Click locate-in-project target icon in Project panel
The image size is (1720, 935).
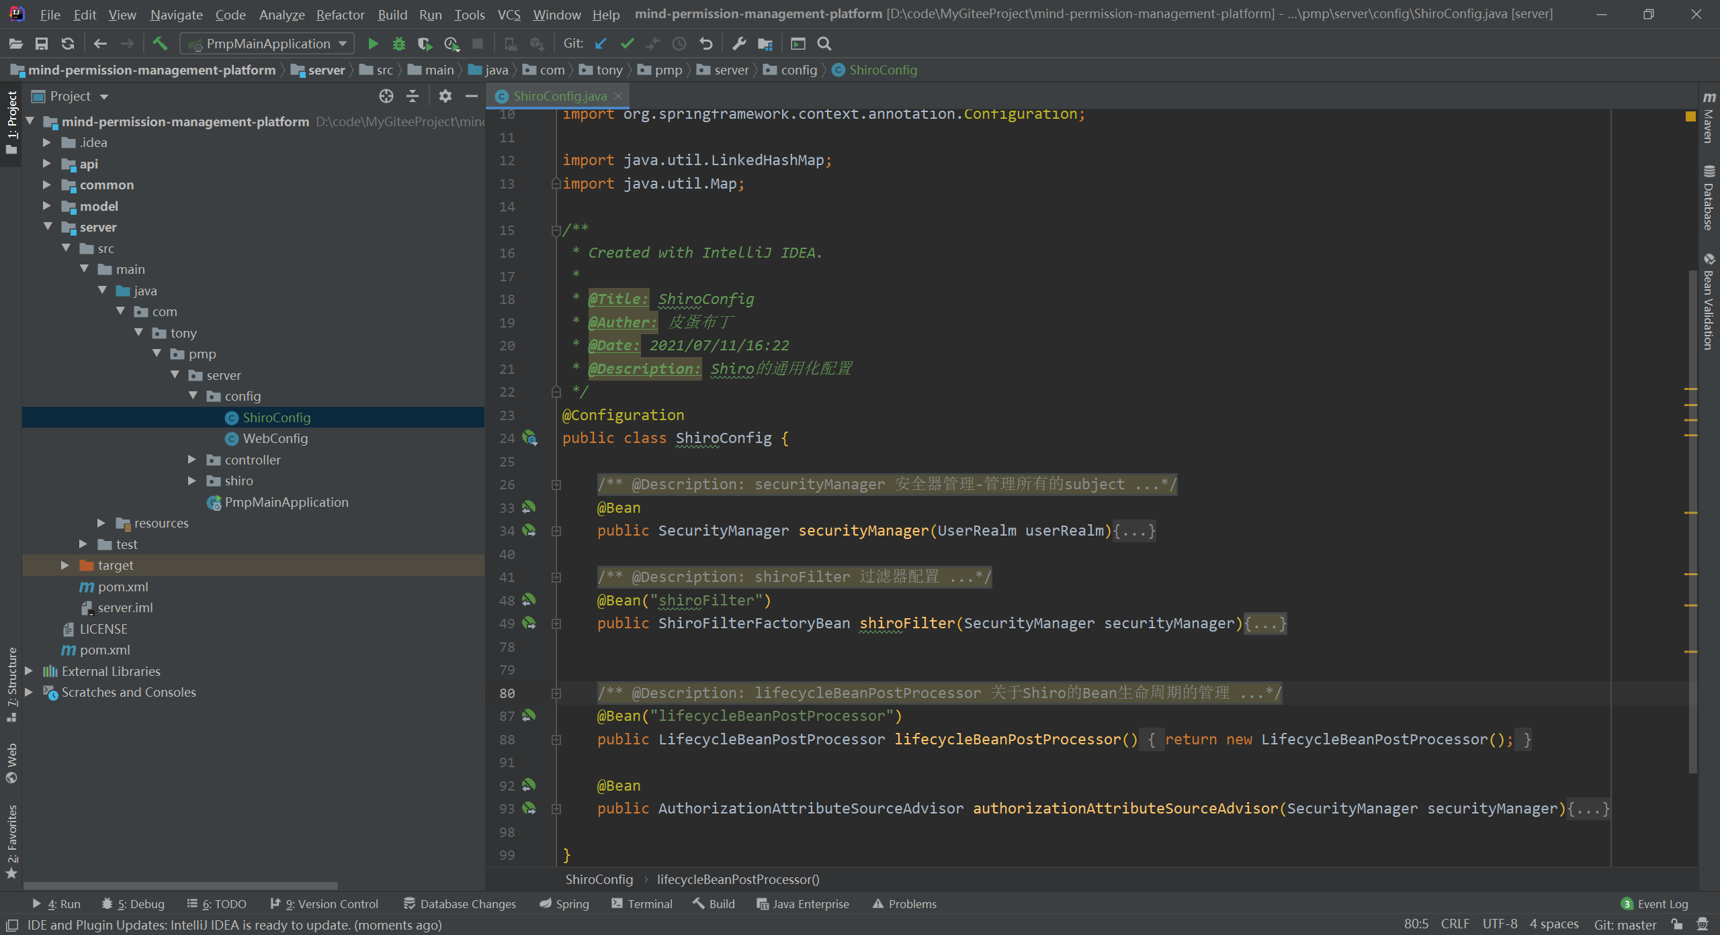coord(386,96)
